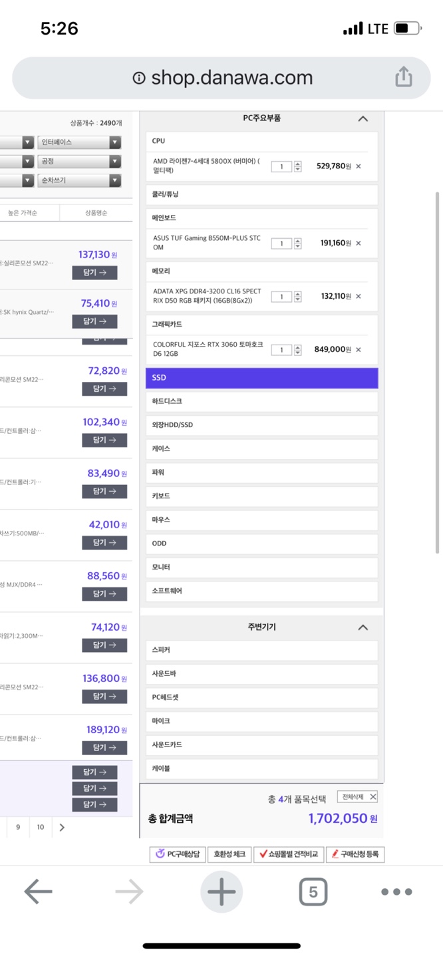
Task: Open the tab switcher showing 5 tabs
Action: (313, 891)
